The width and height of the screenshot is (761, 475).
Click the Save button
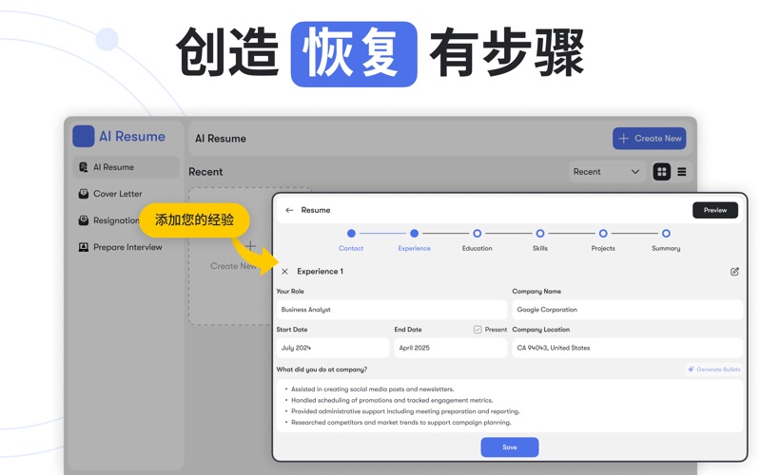[x=510, y=446]
